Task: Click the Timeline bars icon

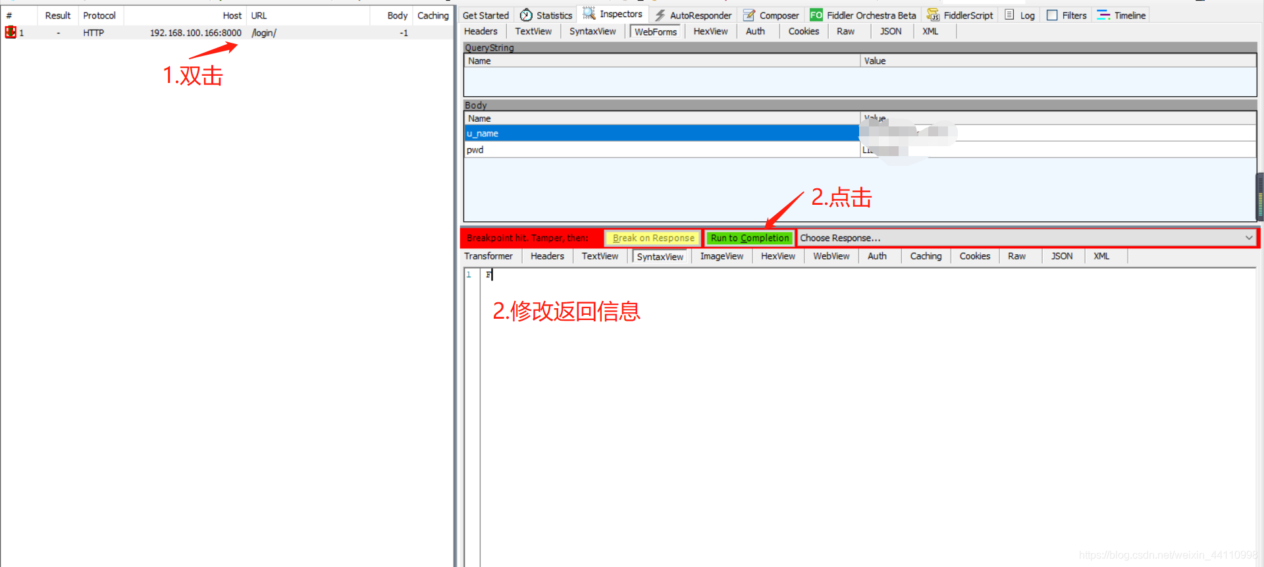Action: [1103, 15]
